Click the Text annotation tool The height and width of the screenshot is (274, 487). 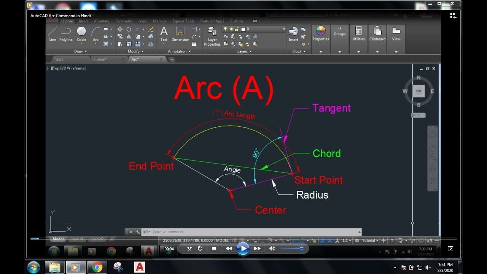(x=164, y=33)
